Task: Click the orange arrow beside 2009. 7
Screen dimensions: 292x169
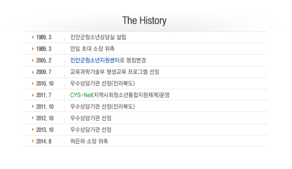Action: [x=33, y=72]
